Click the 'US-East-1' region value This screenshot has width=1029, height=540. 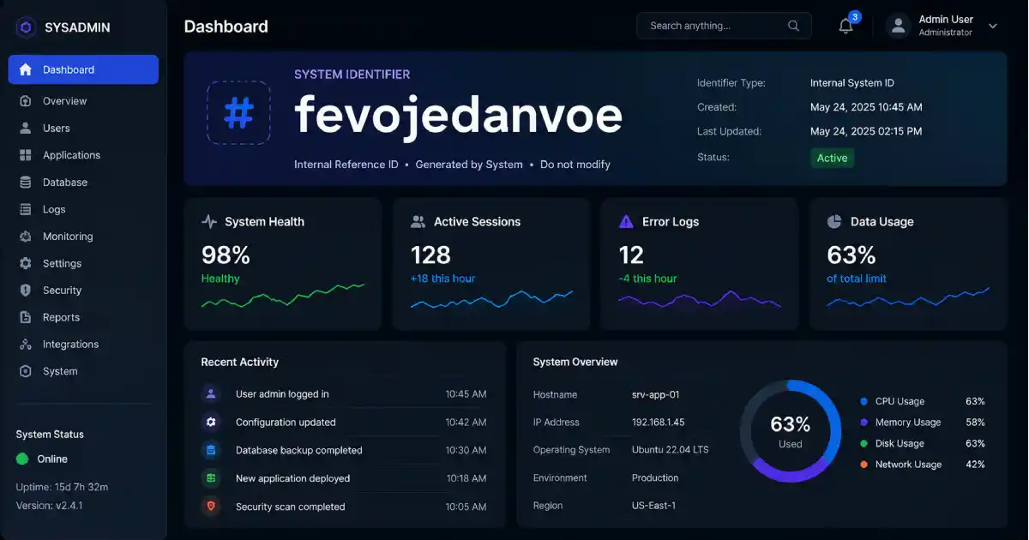coord(654,506)
